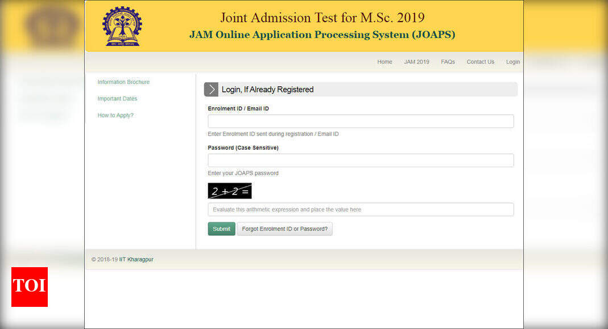This screenshot has width=608, height=329.
Task: Open the Contact Us page
Action: coord(480,62)
